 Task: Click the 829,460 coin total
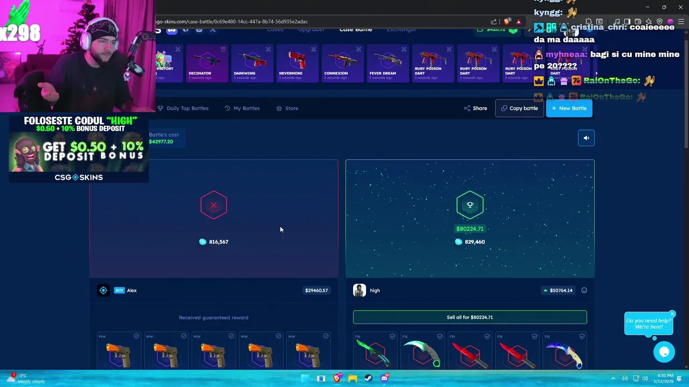(x=470, y=242)
